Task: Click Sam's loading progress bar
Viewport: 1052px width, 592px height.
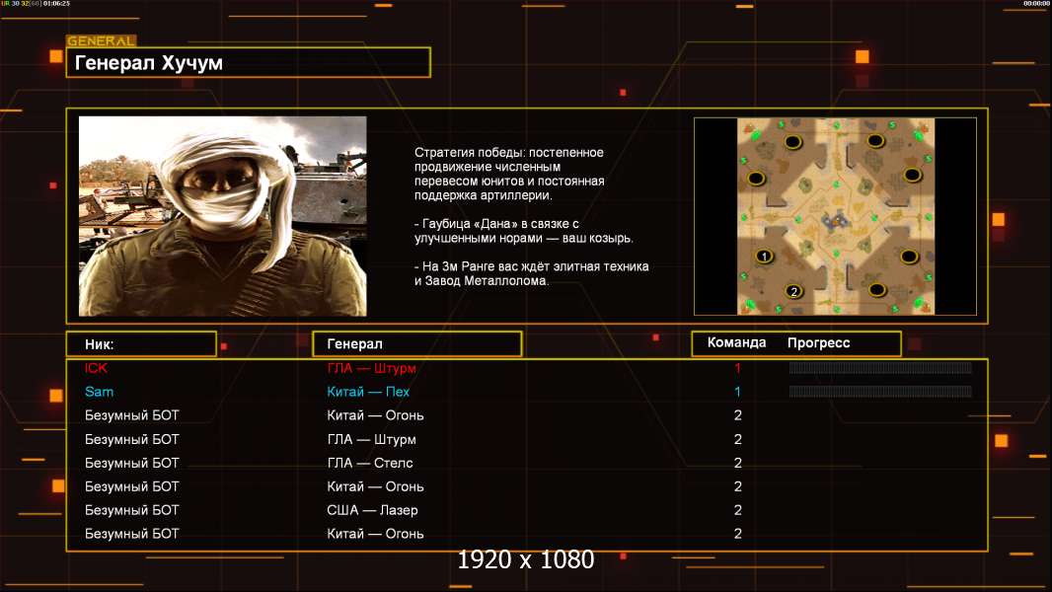Action: click(880, 392)
